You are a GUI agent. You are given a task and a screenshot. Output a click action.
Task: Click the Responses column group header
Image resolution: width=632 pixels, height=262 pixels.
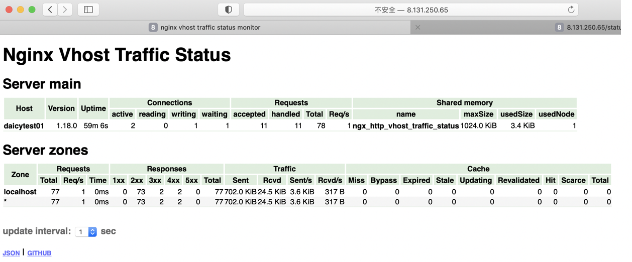click(x=167, y=169)
